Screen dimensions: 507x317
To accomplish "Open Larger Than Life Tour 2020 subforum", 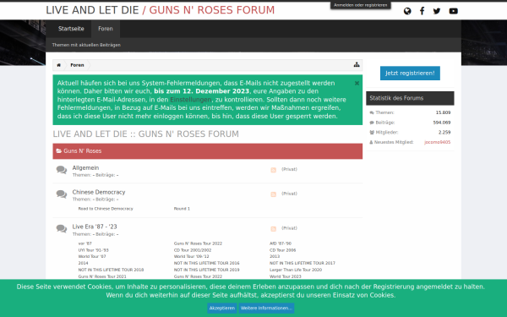I will [x=296, y=270].
